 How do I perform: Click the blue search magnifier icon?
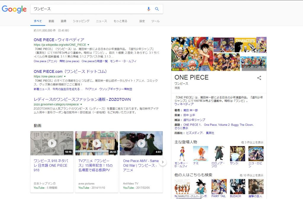point(157,9)
